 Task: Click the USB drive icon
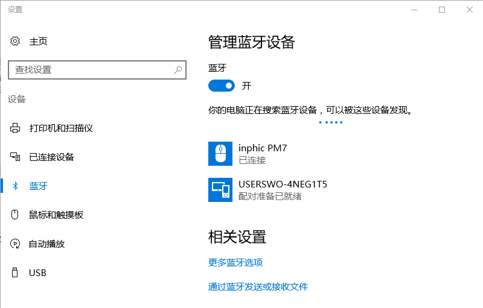[x=14, y=272]
